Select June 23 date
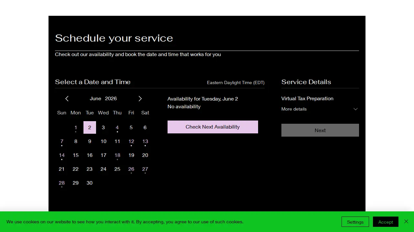This screenshot has width=414, height=232. [x=90, y=169]
